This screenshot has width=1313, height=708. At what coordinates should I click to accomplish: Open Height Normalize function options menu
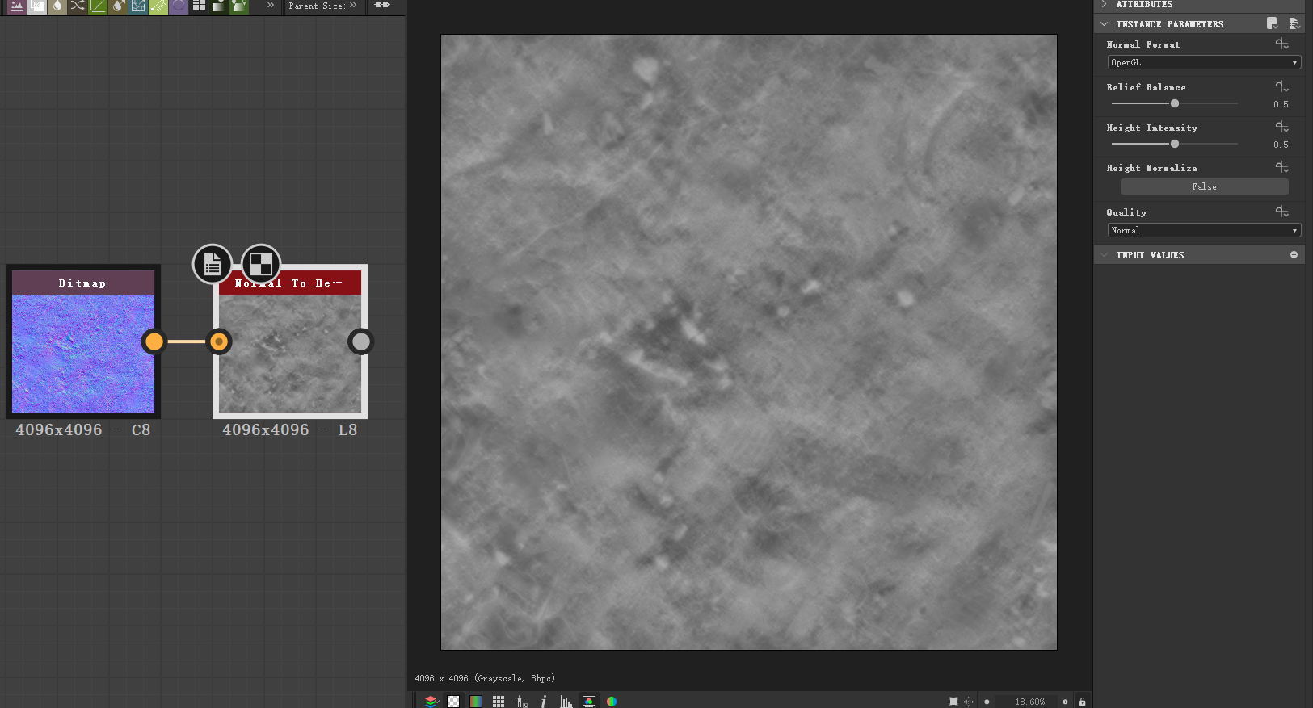(1282, 168)
